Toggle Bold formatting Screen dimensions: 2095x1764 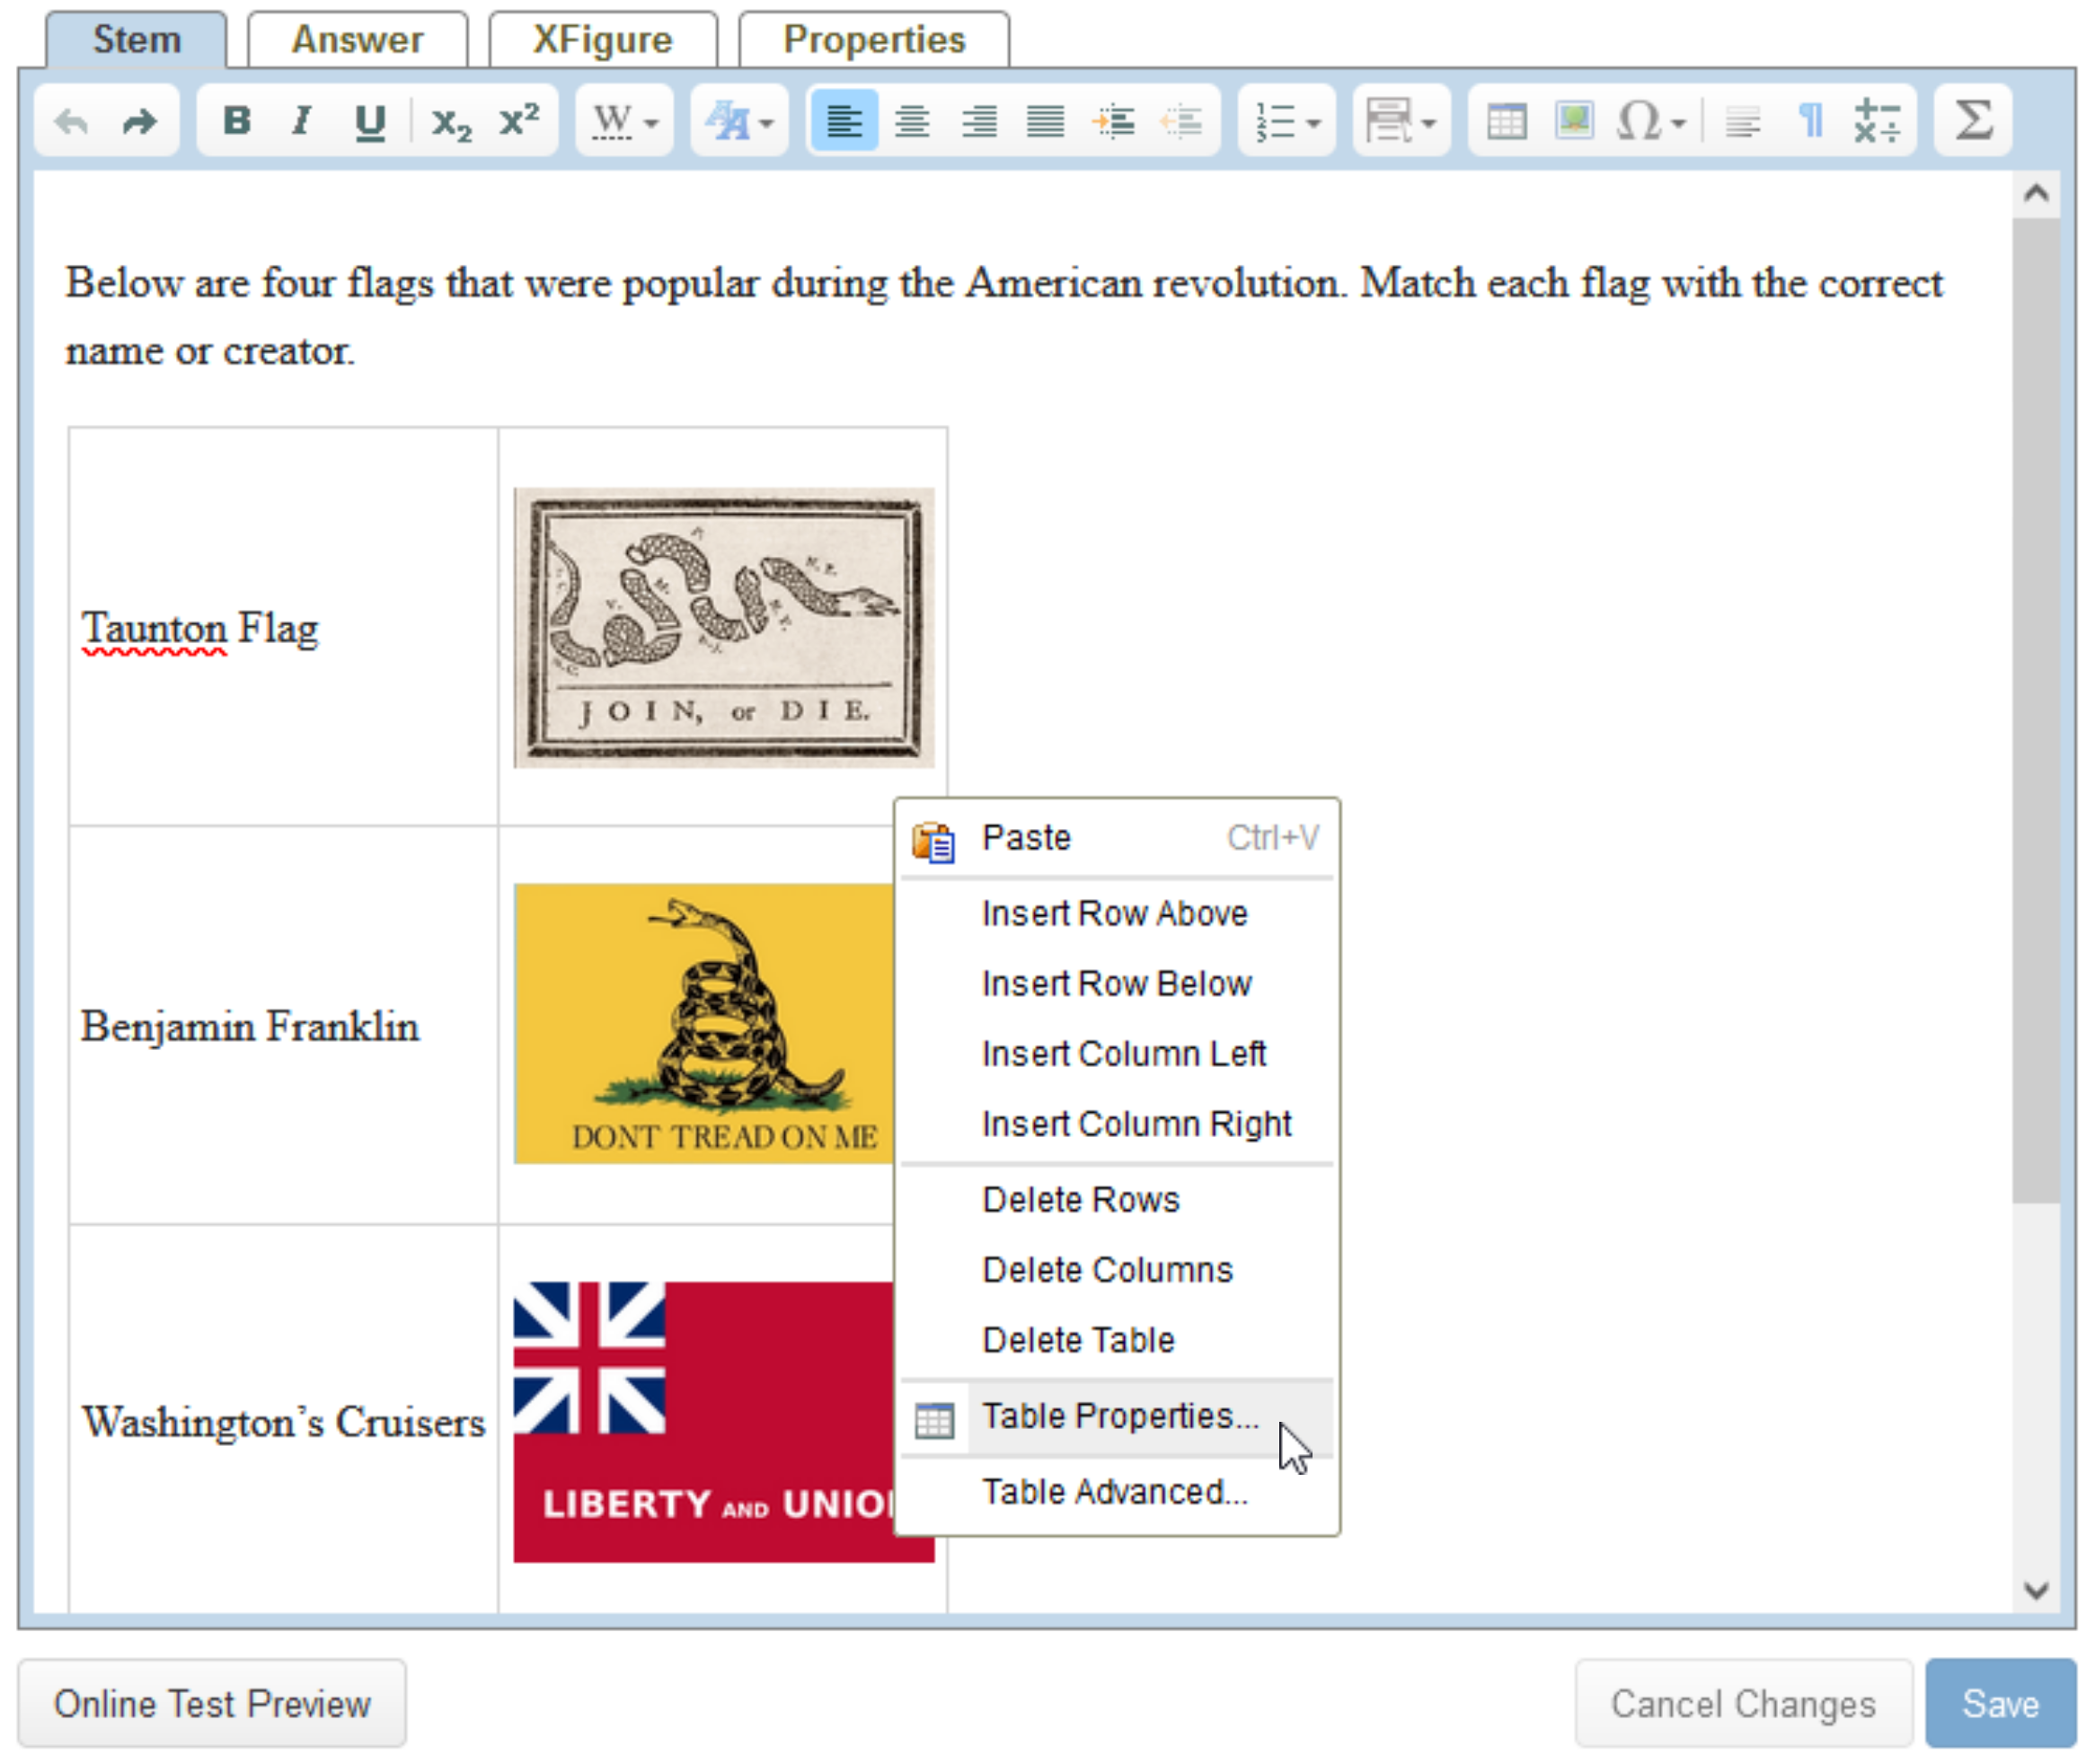click(x=236, y=122)
